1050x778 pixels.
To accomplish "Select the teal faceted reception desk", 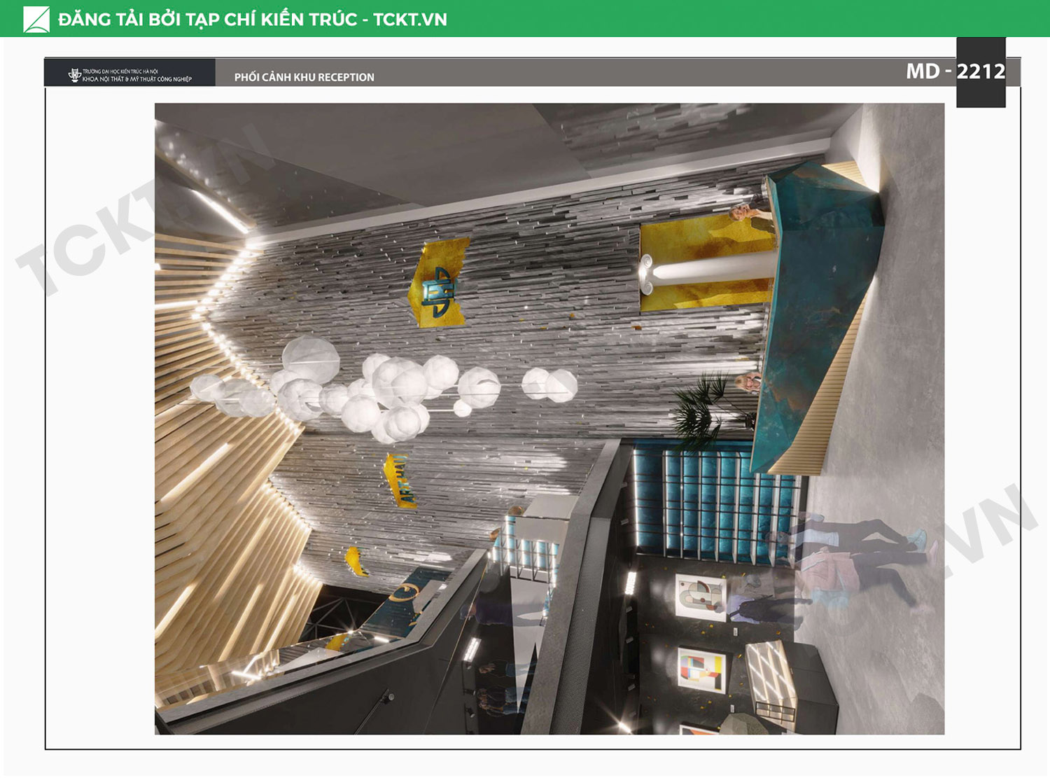I will (819, 308).
